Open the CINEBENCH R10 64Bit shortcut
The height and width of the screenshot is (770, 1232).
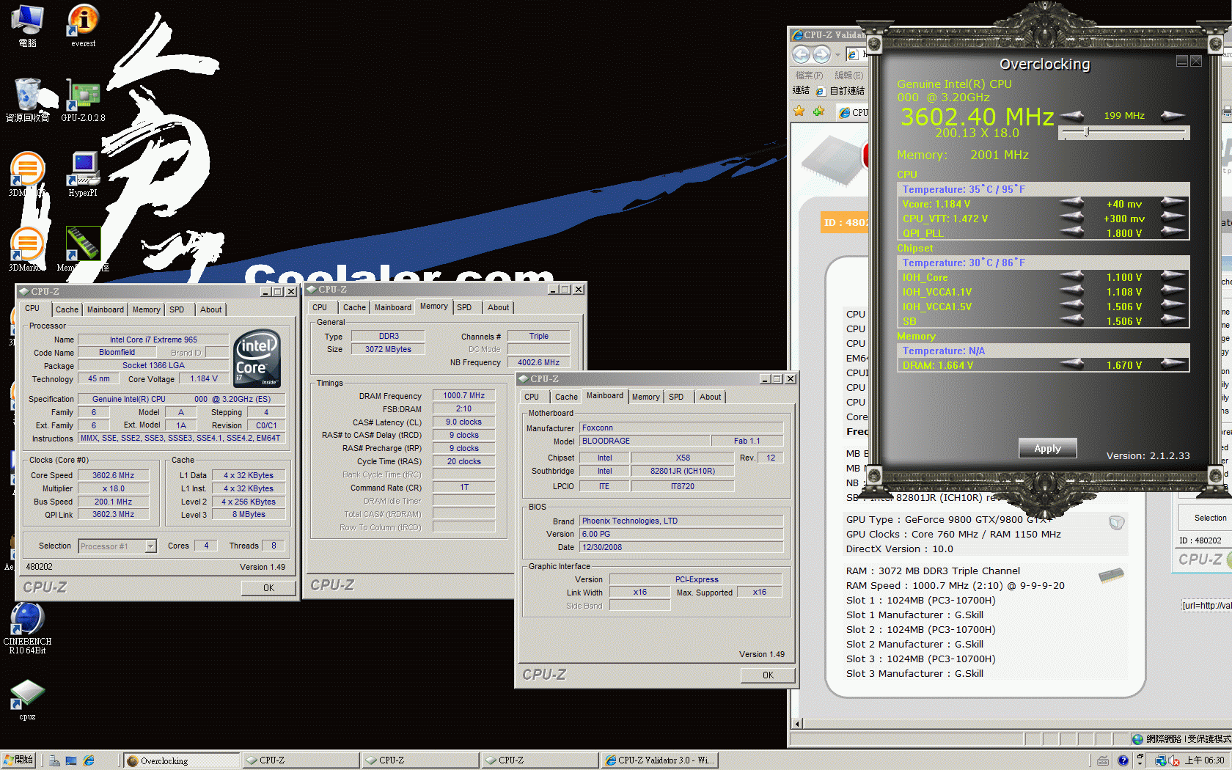[x=27, y=627]
